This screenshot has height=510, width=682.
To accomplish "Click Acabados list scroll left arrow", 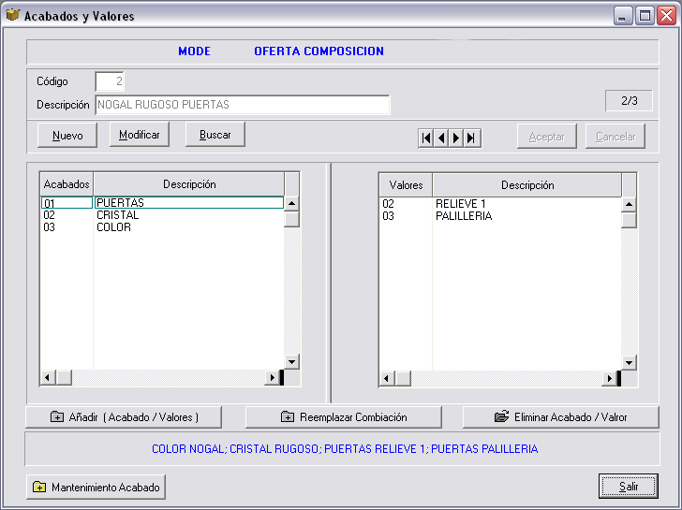I will click(48, 377).
